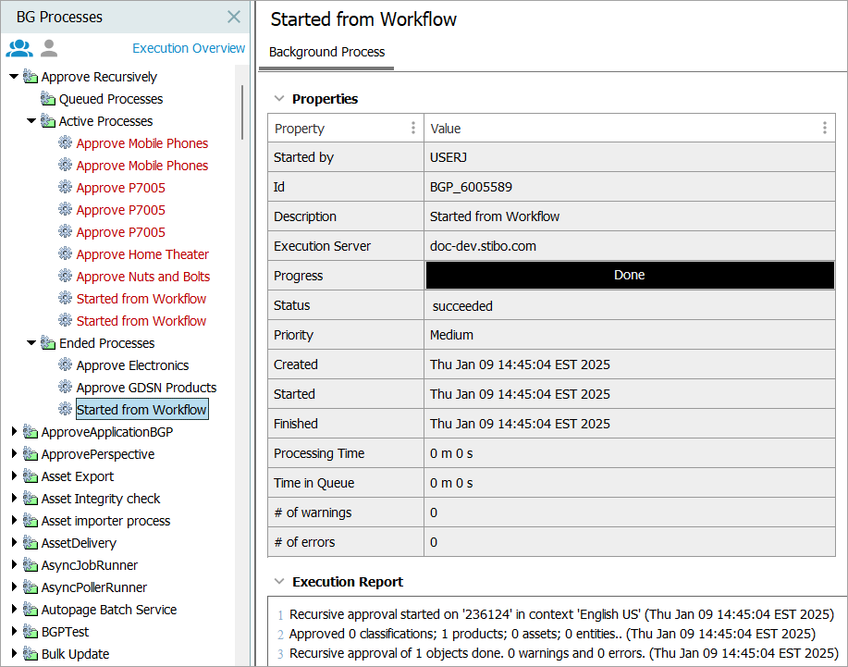Close the BG Processes panel

point(234,17)
